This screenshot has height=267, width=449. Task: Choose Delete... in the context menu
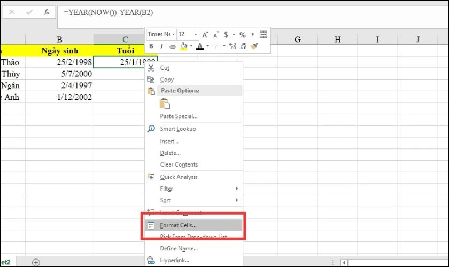[193, 153]
